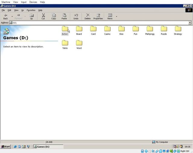Select the Mahjongg folder
Viewport: 193px width, 153px height.
tap(150, 30)
